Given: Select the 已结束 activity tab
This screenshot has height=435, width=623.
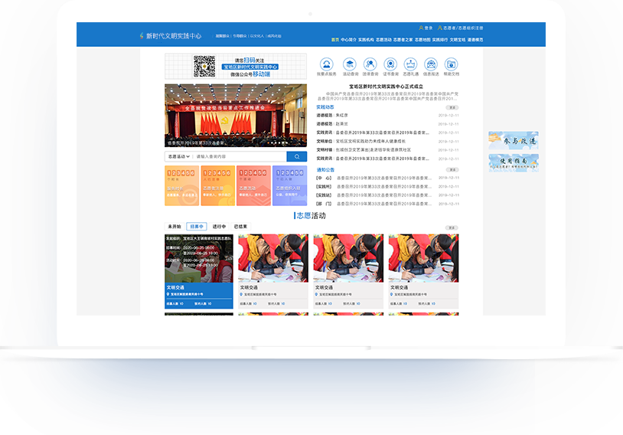Looking at the screenshot, I should click(241, 227).
